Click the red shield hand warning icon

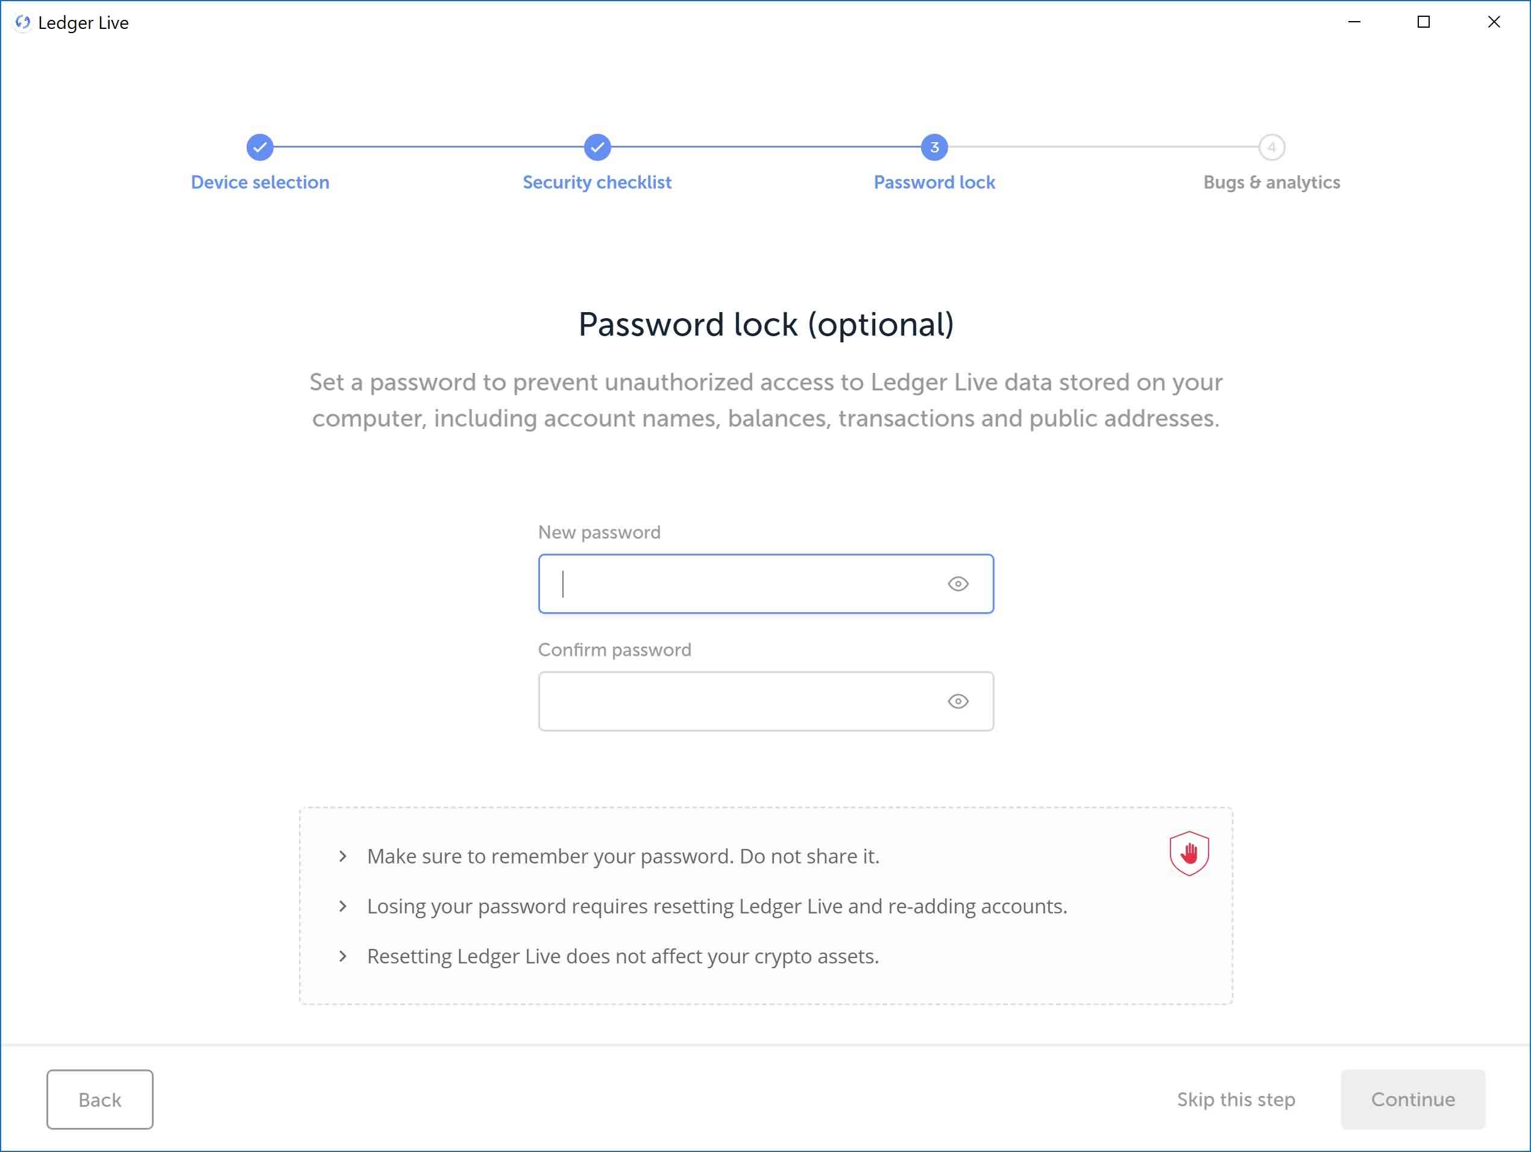click(x=1189, y=853)
